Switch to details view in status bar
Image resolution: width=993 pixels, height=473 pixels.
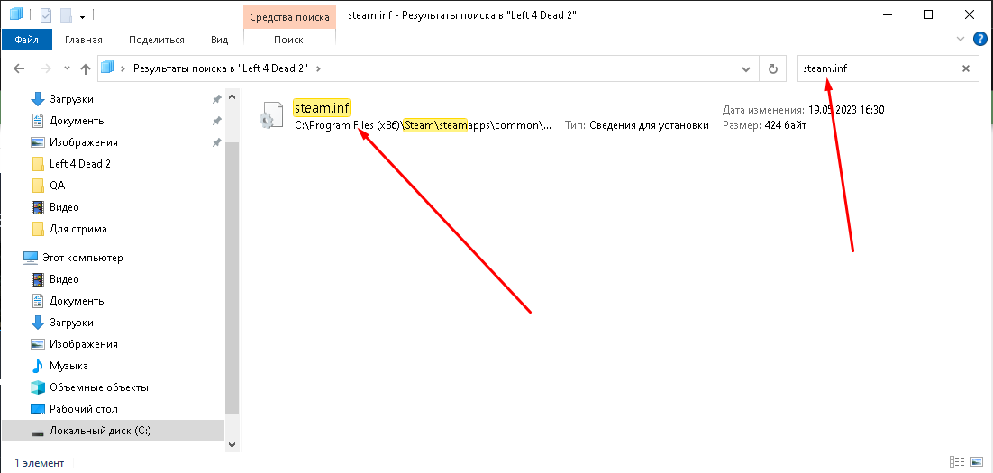click(x=956, y=461)
